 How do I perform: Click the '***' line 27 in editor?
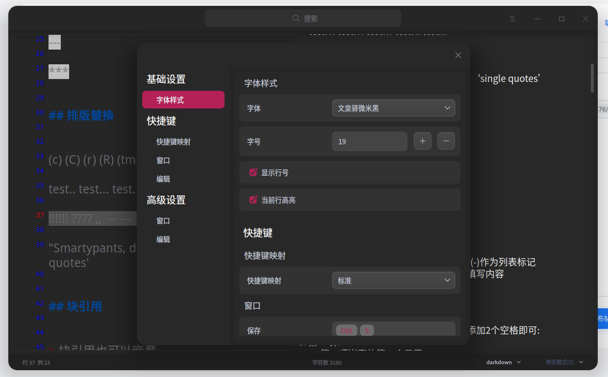click(x=59, y=72)
